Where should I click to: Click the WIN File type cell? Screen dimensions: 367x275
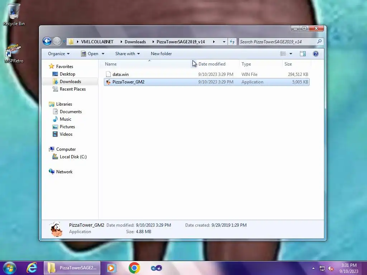pos(249,74)
